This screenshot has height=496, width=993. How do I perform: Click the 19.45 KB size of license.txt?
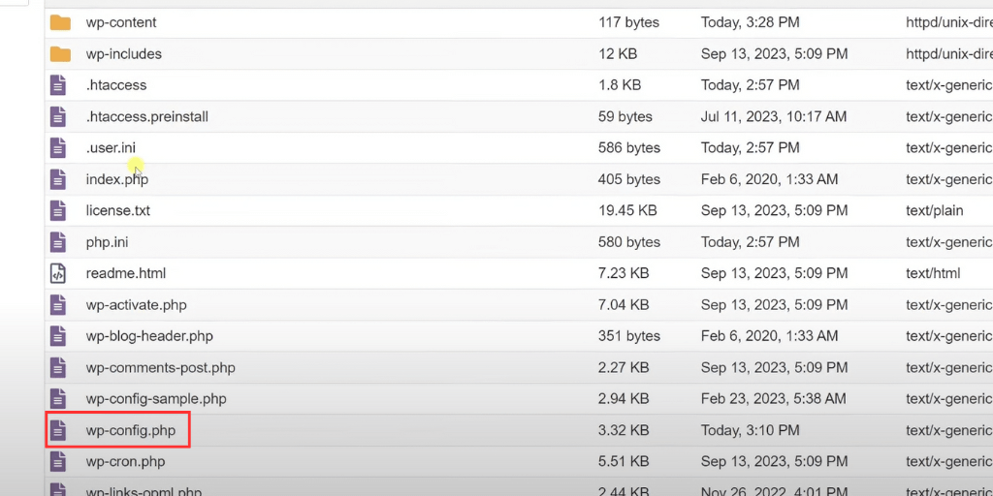tap(627, 210)
